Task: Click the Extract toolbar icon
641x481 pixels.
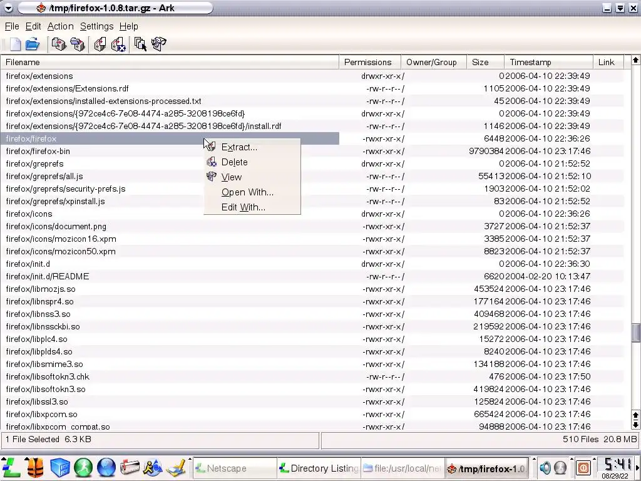Action: pyautogui.click(x=100, y=44)
